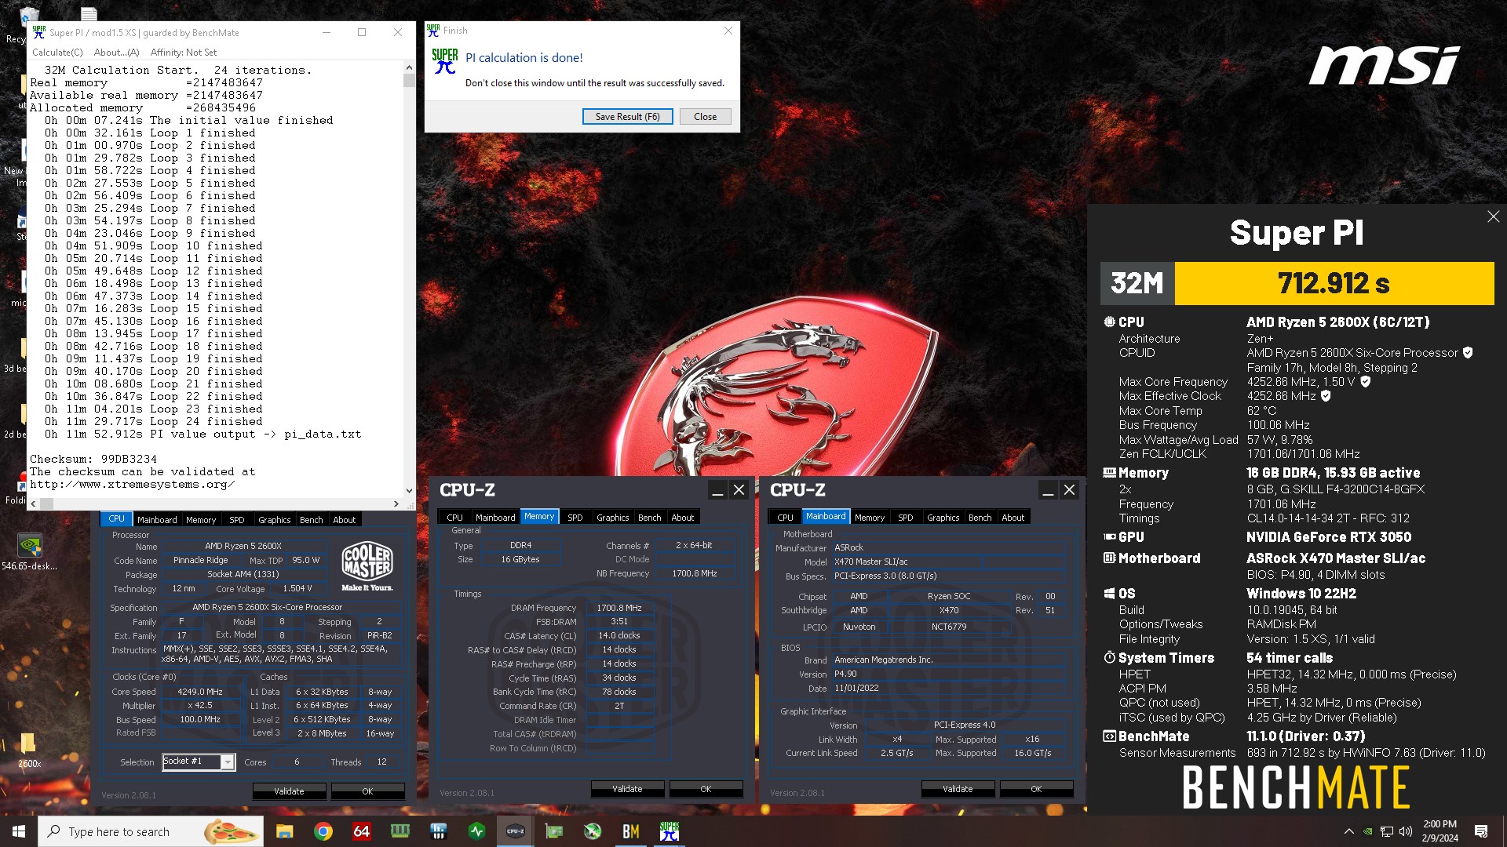Click Validate in right CPU-Z Mainboard window
Image resolution: width=1507 pixels, height=847 pixels.
tap(958, 789)
